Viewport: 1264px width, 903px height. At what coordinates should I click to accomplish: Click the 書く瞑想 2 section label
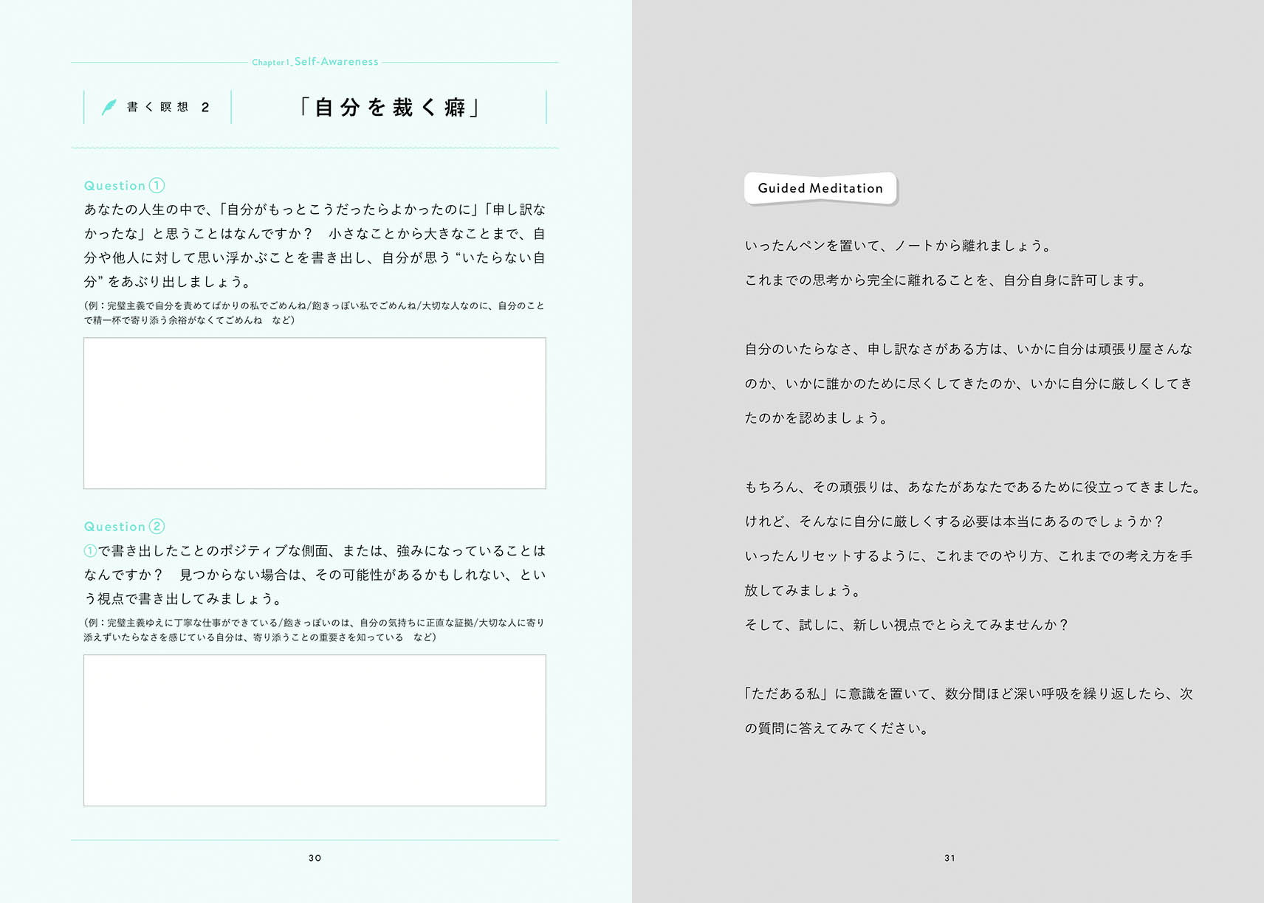pos(168,107)
